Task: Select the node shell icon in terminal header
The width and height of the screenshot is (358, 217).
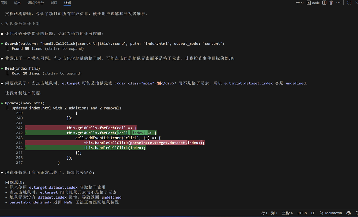Action: [x=309, y=3]
